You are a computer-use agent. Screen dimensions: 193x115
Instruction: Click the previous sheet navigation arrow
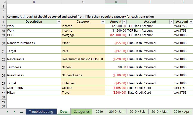pos(7,112)
